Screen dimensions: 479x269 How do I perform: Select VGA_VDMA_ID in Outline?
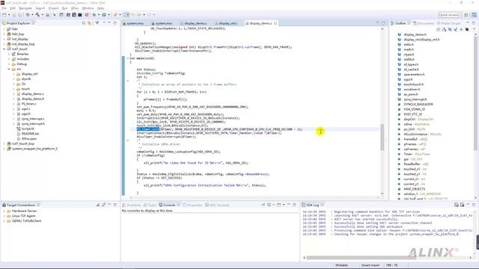[414, 109]
